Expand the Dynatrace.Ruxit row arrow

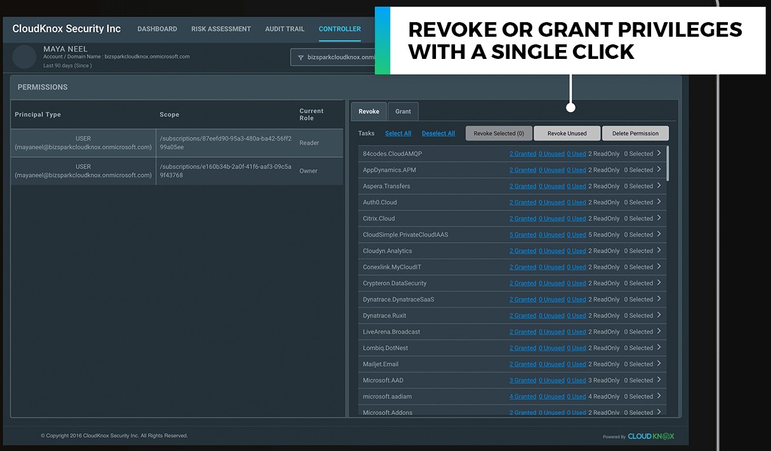[659, 315]
